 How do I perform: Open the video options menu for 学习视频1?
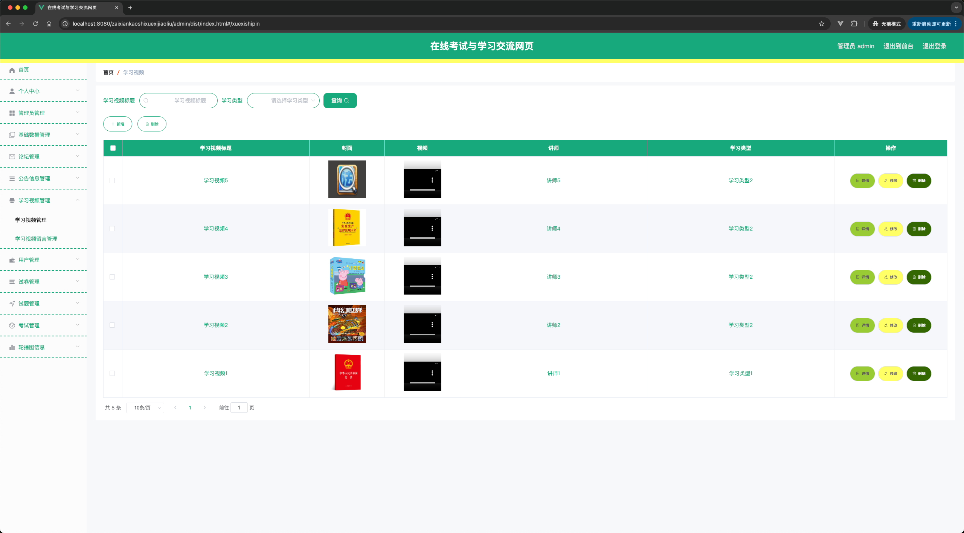pos(432,373)
